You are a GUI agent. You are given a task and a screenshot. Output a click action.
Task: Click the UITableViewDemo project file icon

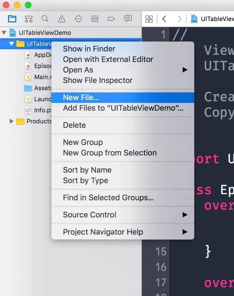[13, 33]
